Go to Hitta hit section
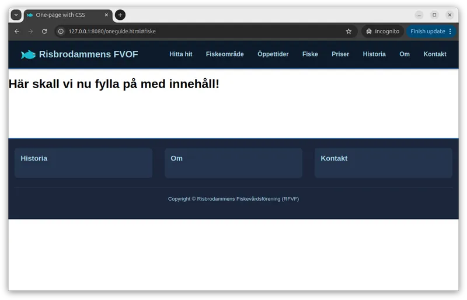467x300 pixels. click(180, 54)
